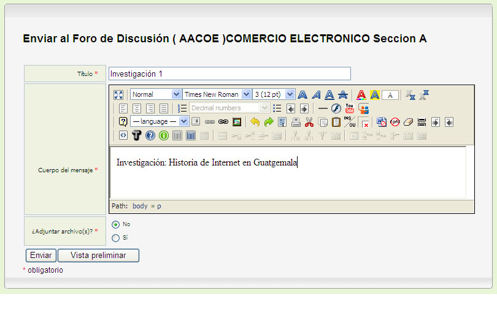
Task: Maximize the editor with the fullscreen icon
Action: tap(118, 94)
